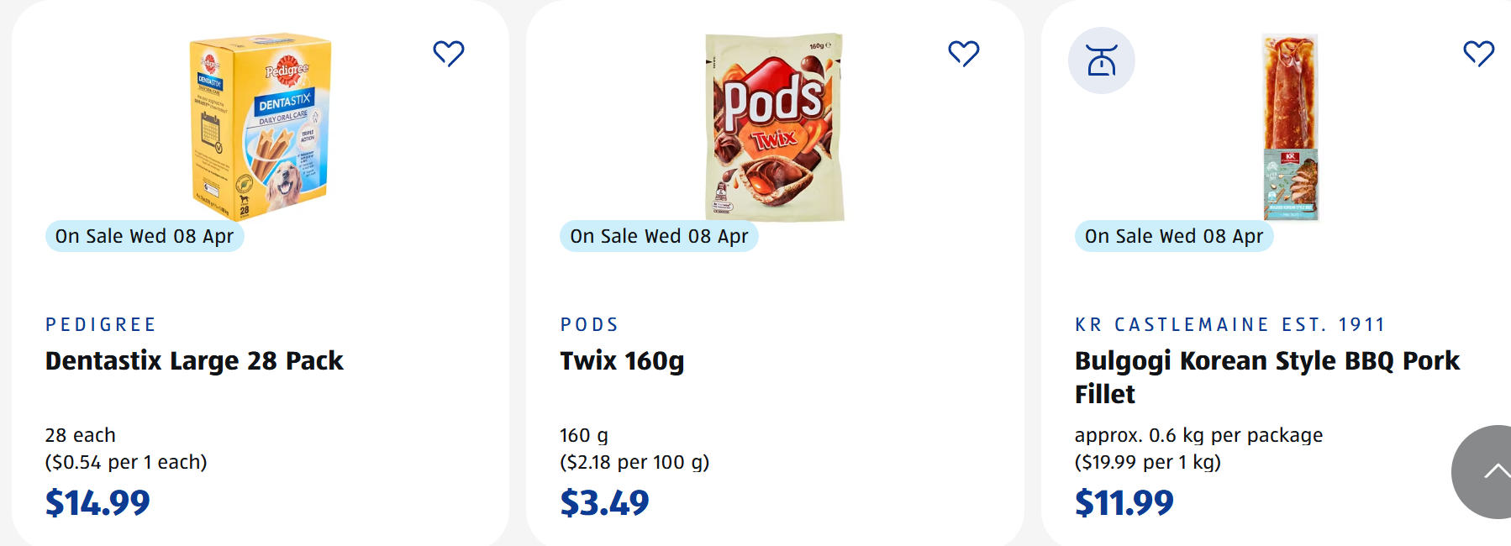
Task: Open Dentastix Large 28 Pack title
Action: coord(194,361)
